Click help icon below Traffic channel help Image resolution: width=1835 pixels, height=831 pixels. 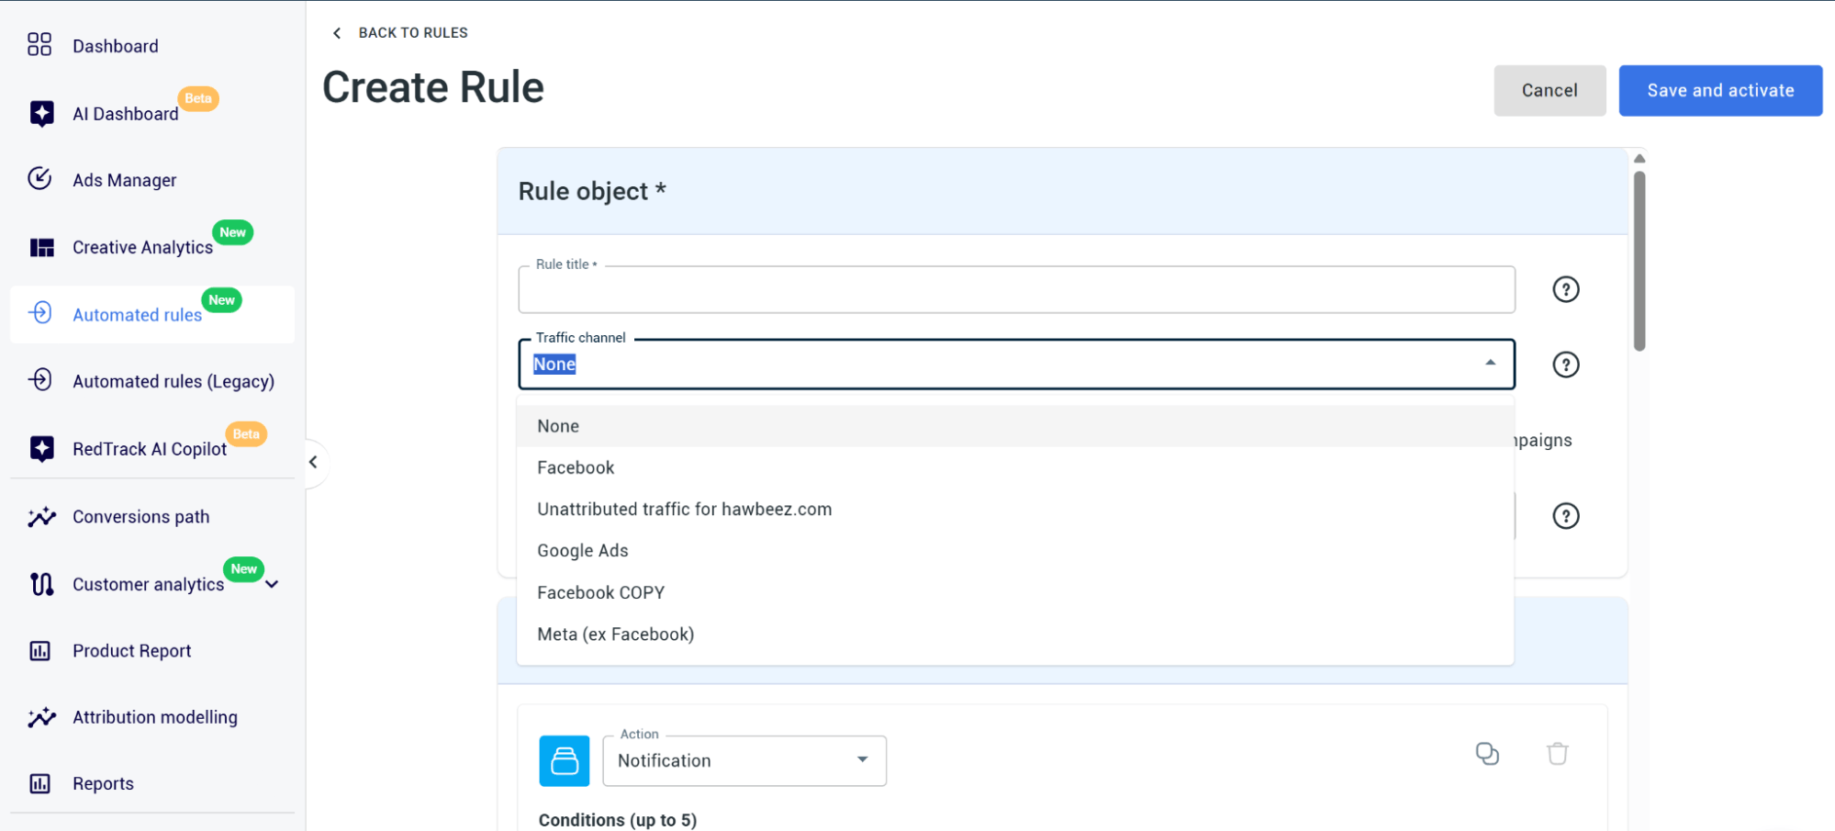[x=1565, y=516]
